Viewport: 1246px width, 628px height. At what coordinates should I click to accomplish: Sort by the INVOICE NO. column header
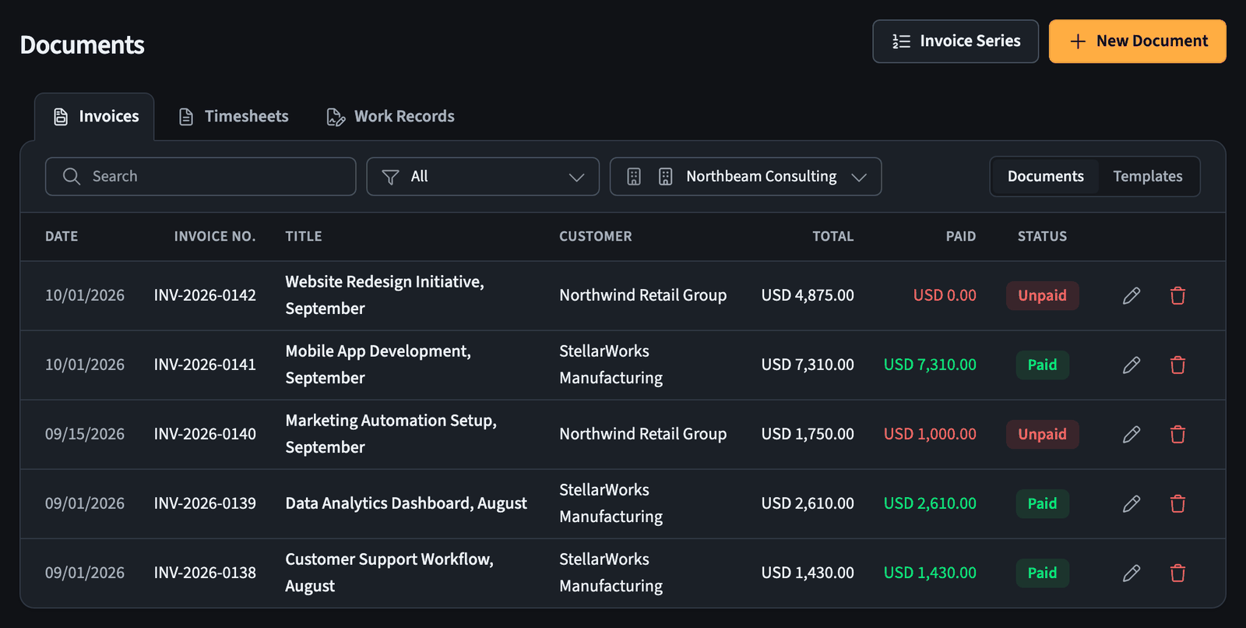click(215, 237)
